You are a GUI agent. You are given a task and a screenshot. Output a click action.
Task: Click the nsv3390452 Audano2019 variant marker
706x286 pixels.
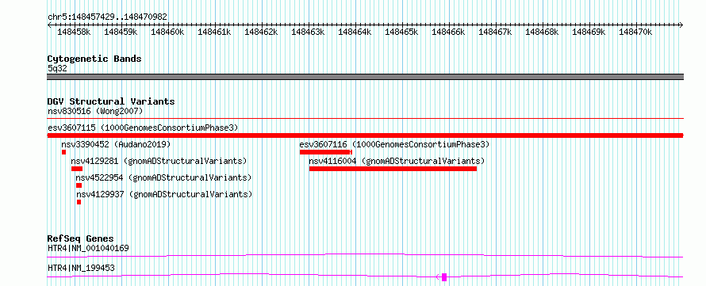64,152
